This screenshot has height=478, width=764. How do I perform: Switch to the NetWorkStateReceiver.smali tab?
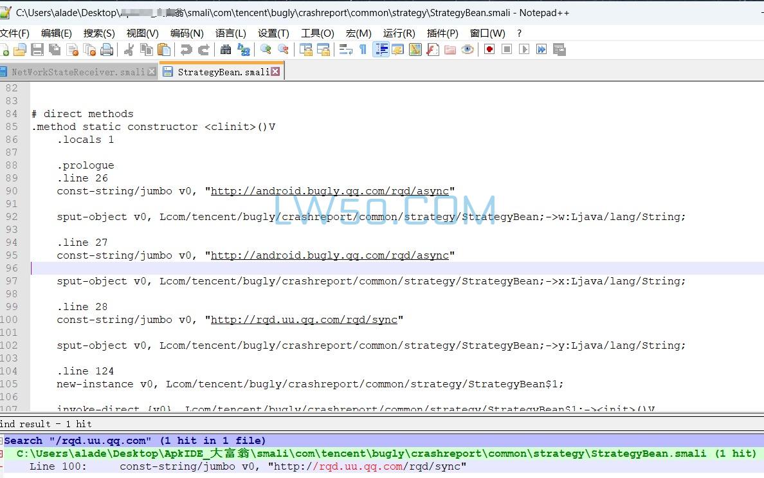pos(77,72)
